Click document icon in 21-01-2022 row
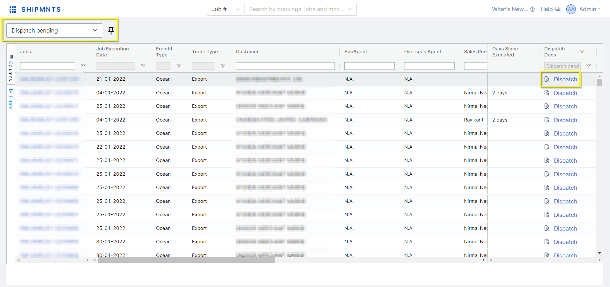The height and width of the screenshot is (287, 610). point(547,79)
